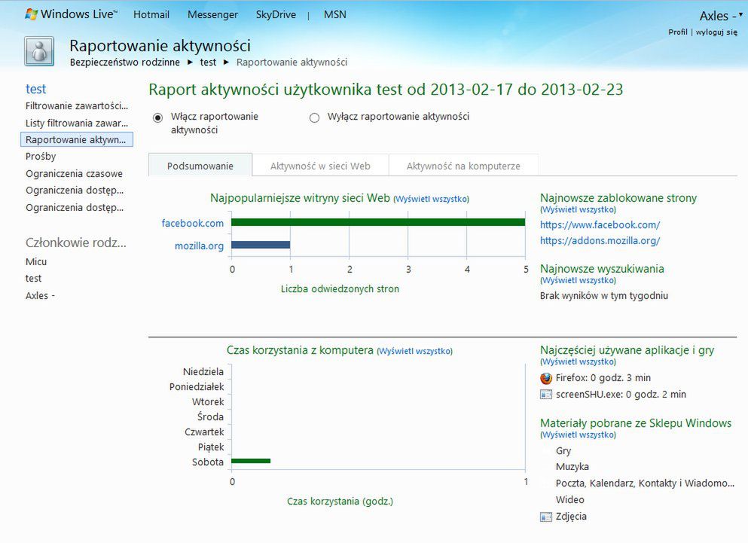Open Listy filtrowania zawartości in sidebar
This screenshot has width=748, height=543.
click(x=77, y=123)
